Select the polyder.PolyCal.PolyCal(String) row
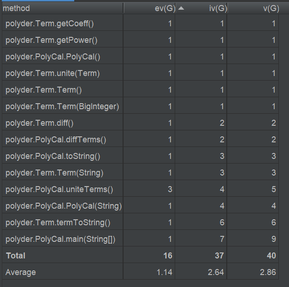 (x=140, y=206)
